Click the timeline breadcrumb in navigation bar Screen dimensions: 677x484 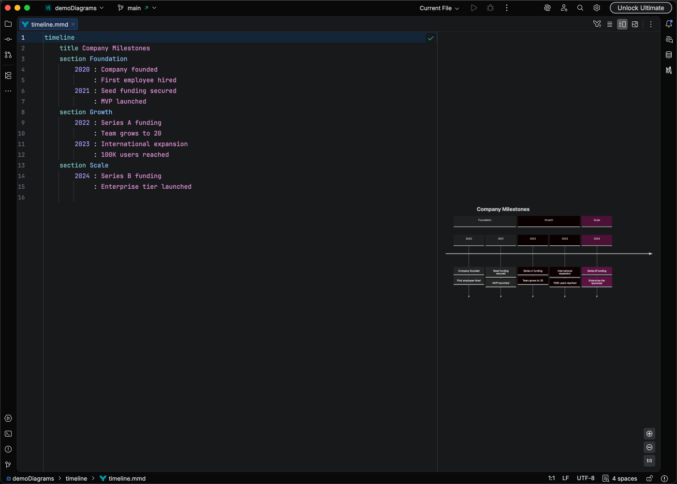pos(76,478)
